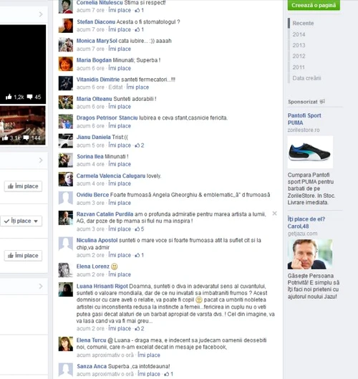358x379 pixels.
Task: Click the 'Creează o pagină' green button
Action: [x=314, y=5]
